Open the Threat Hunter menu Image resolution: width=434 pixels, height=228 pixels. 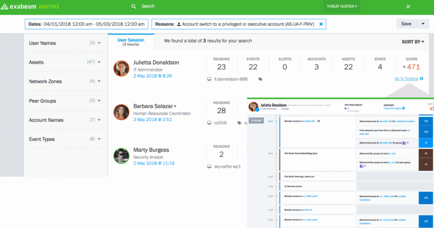point(342,6)
